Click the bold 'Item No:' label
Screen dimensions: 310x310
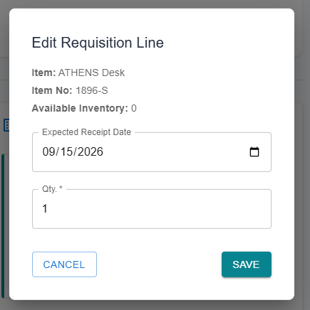(52, 90)
